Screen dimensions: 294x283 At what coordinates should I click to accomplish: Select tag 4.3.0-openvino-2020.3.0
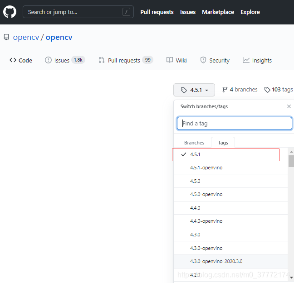click(230, 261)
